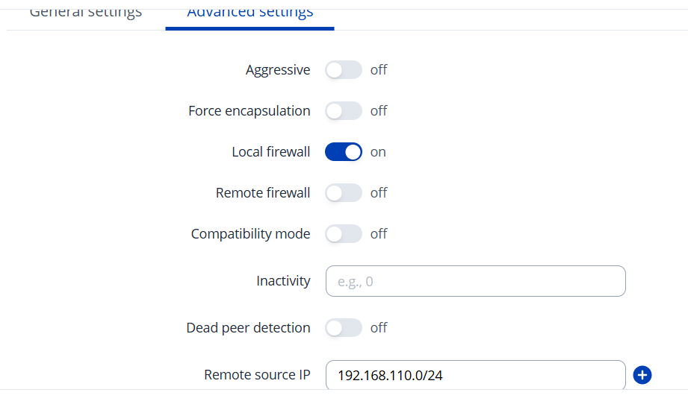Disable the Local firewall toggle switch
The width and height of the screenshot is (688, 410).
(x=343, y=152)
